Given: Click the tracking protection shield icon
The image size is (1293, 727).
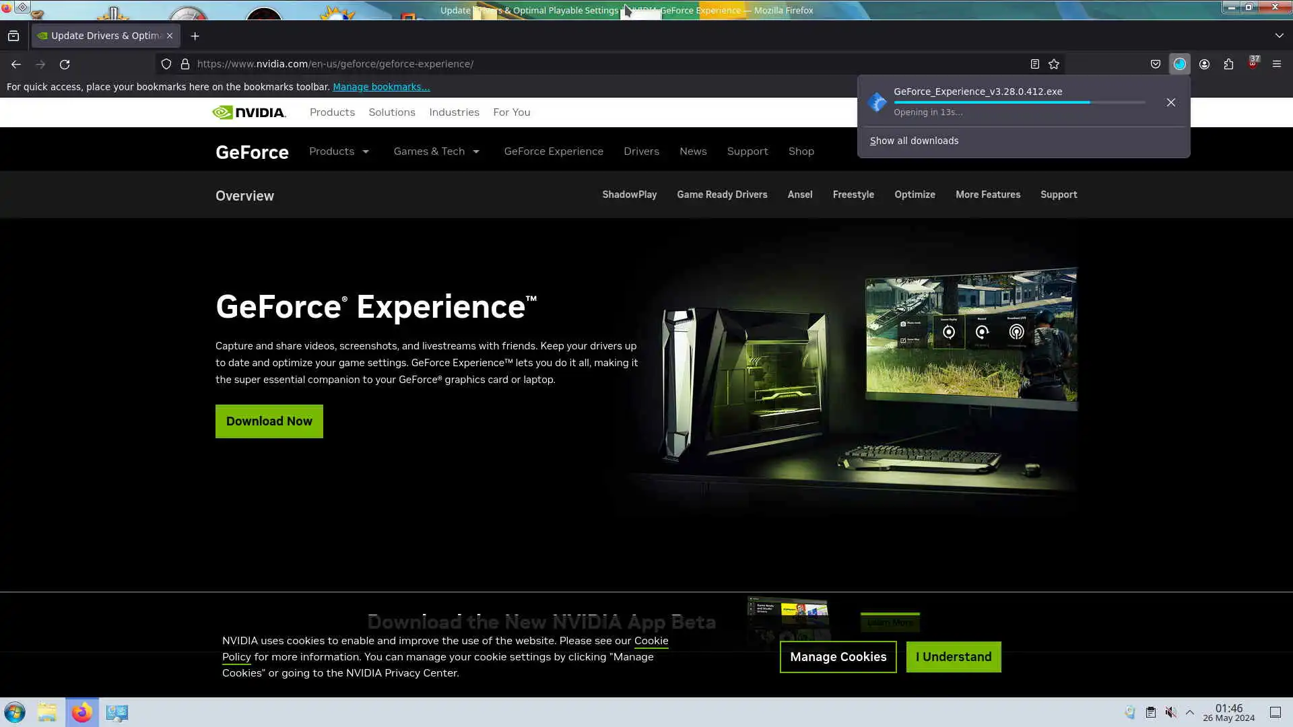Looking at the screenshot, I should coord(166,64).
